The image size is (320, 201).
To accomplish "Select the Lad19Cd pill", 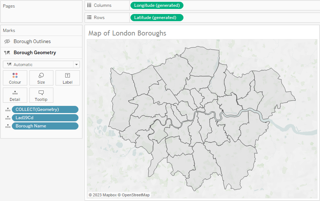I will coord(45,118).
